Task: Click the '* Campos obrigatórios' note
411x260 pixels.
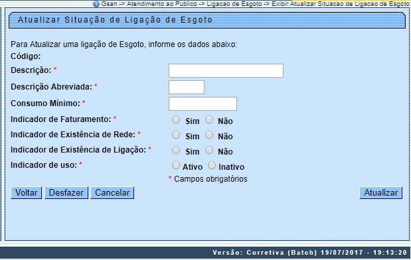Action: tap(208, 179)
